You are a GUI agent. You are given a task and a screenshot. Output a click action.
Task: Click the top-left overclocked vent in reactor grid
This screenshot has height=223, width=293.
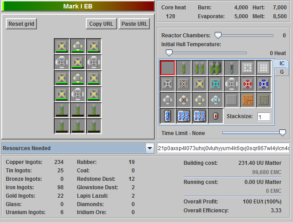click(62, 46)
